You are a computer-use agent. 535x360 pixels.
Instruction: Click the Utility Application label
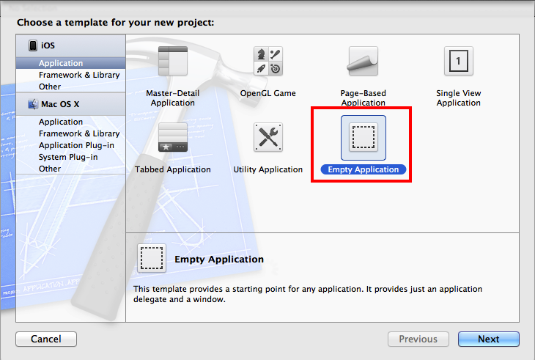267,169
